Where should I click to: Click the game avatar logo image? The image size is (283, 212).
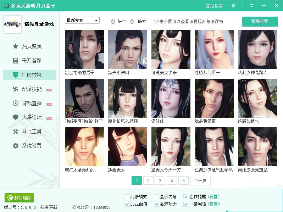pyautogui.click(x=12, y=24)
